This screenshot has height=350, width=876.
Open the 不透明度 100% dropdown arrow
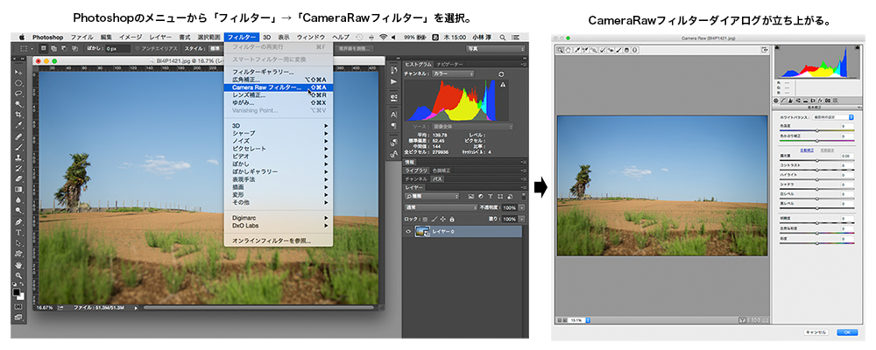coord(522,207)
